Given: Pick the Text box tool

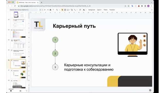Looking at the screenshot, I should (65, 10).
